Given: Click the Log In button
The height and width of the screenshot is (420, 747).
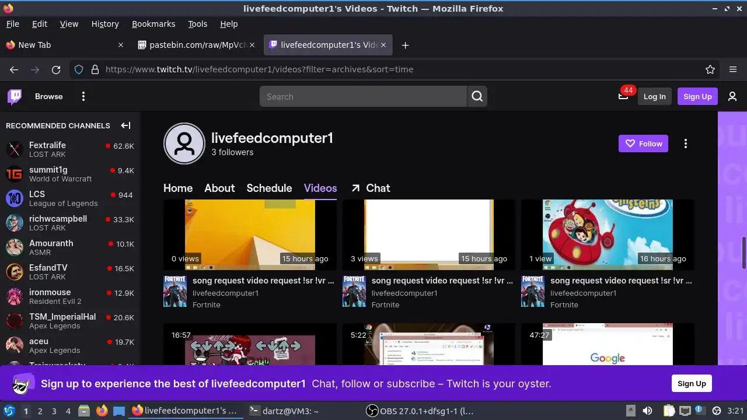Looking at the screenshot, I should tap(654, 97).
